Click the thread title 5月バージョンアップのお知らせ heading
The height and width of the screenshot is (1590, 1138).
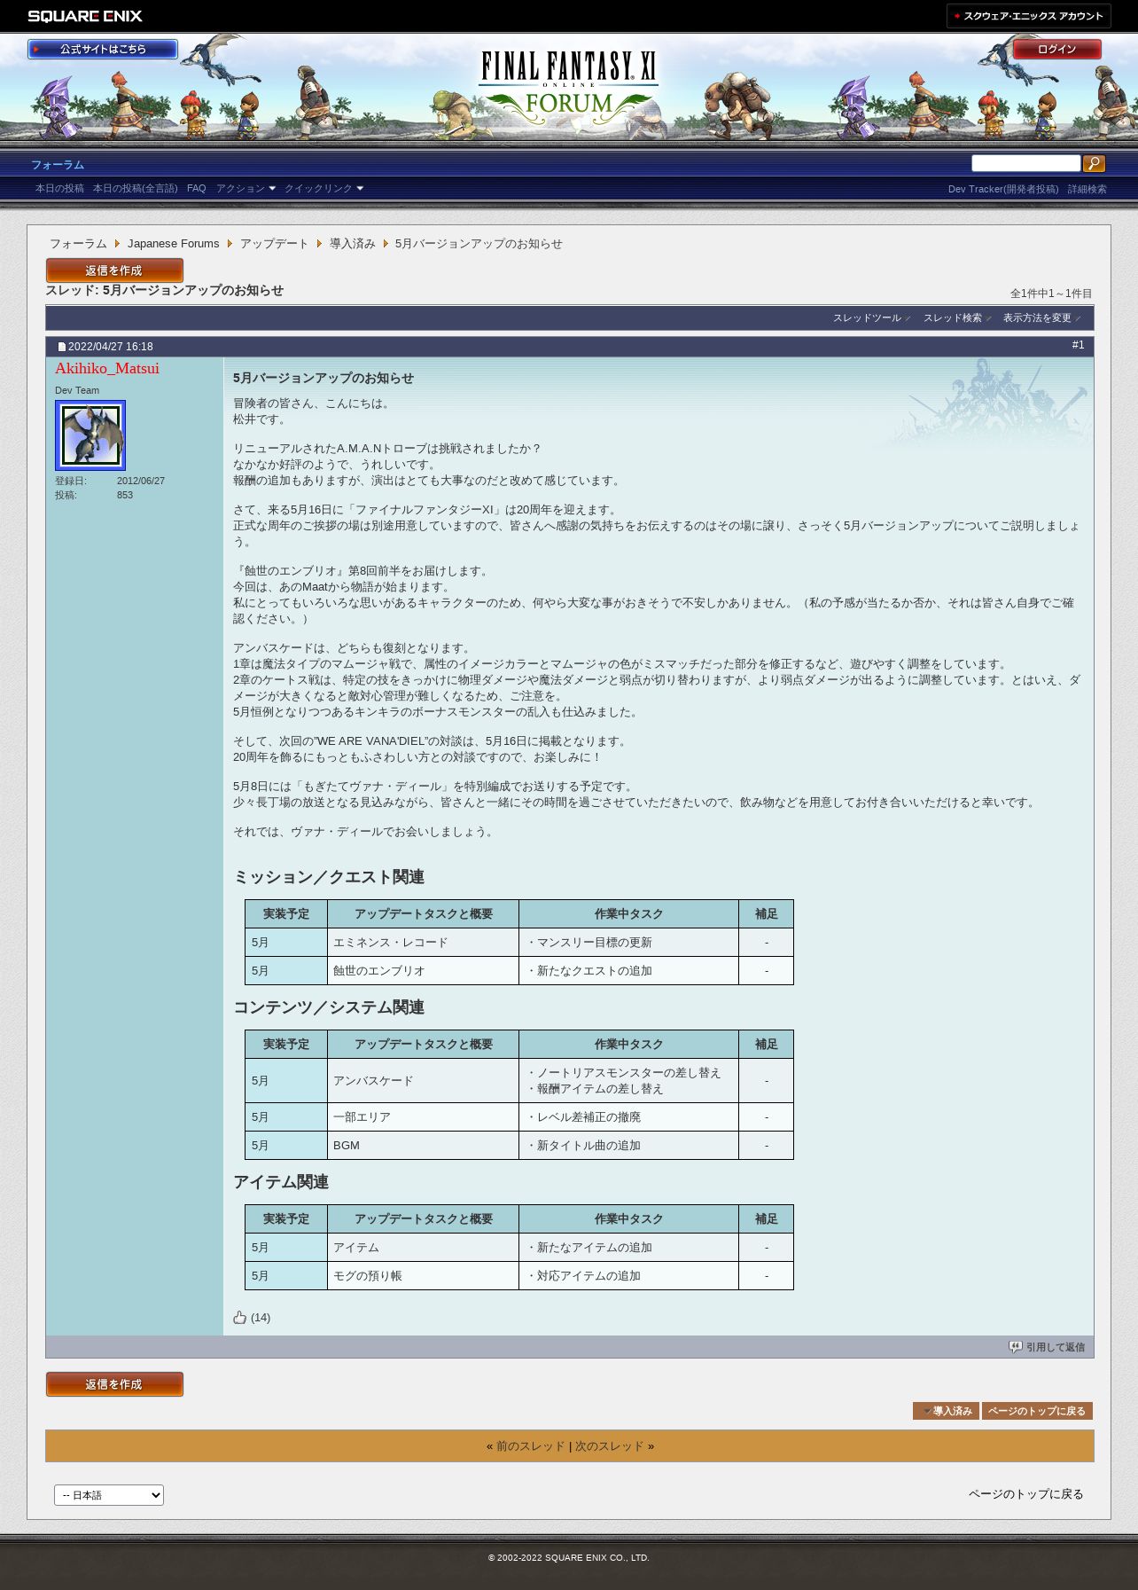coord(192,291)
